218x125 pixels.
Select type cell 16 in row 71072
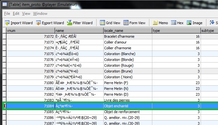[x=176, y=36]
